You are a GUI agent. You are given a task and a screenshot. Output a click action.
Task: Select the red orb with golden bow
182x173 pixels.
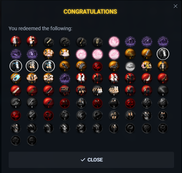pos(163,78)
